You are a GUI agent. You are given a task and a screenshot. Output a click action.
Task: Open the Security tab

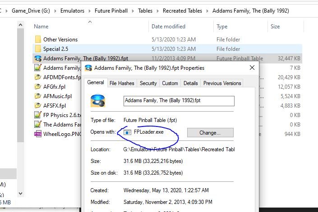pos(148,83)
